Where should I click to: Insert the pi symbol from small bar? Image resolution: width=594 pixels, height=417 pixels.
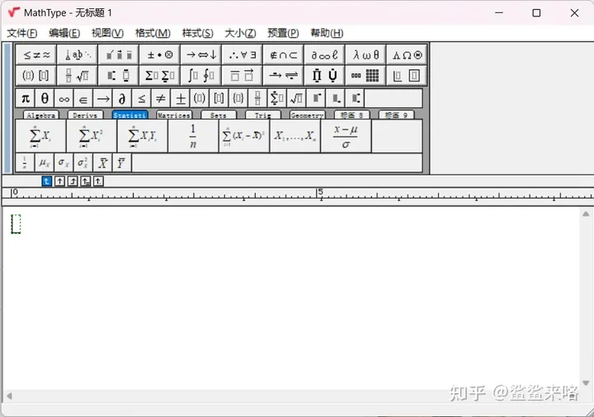coord(26,99)
